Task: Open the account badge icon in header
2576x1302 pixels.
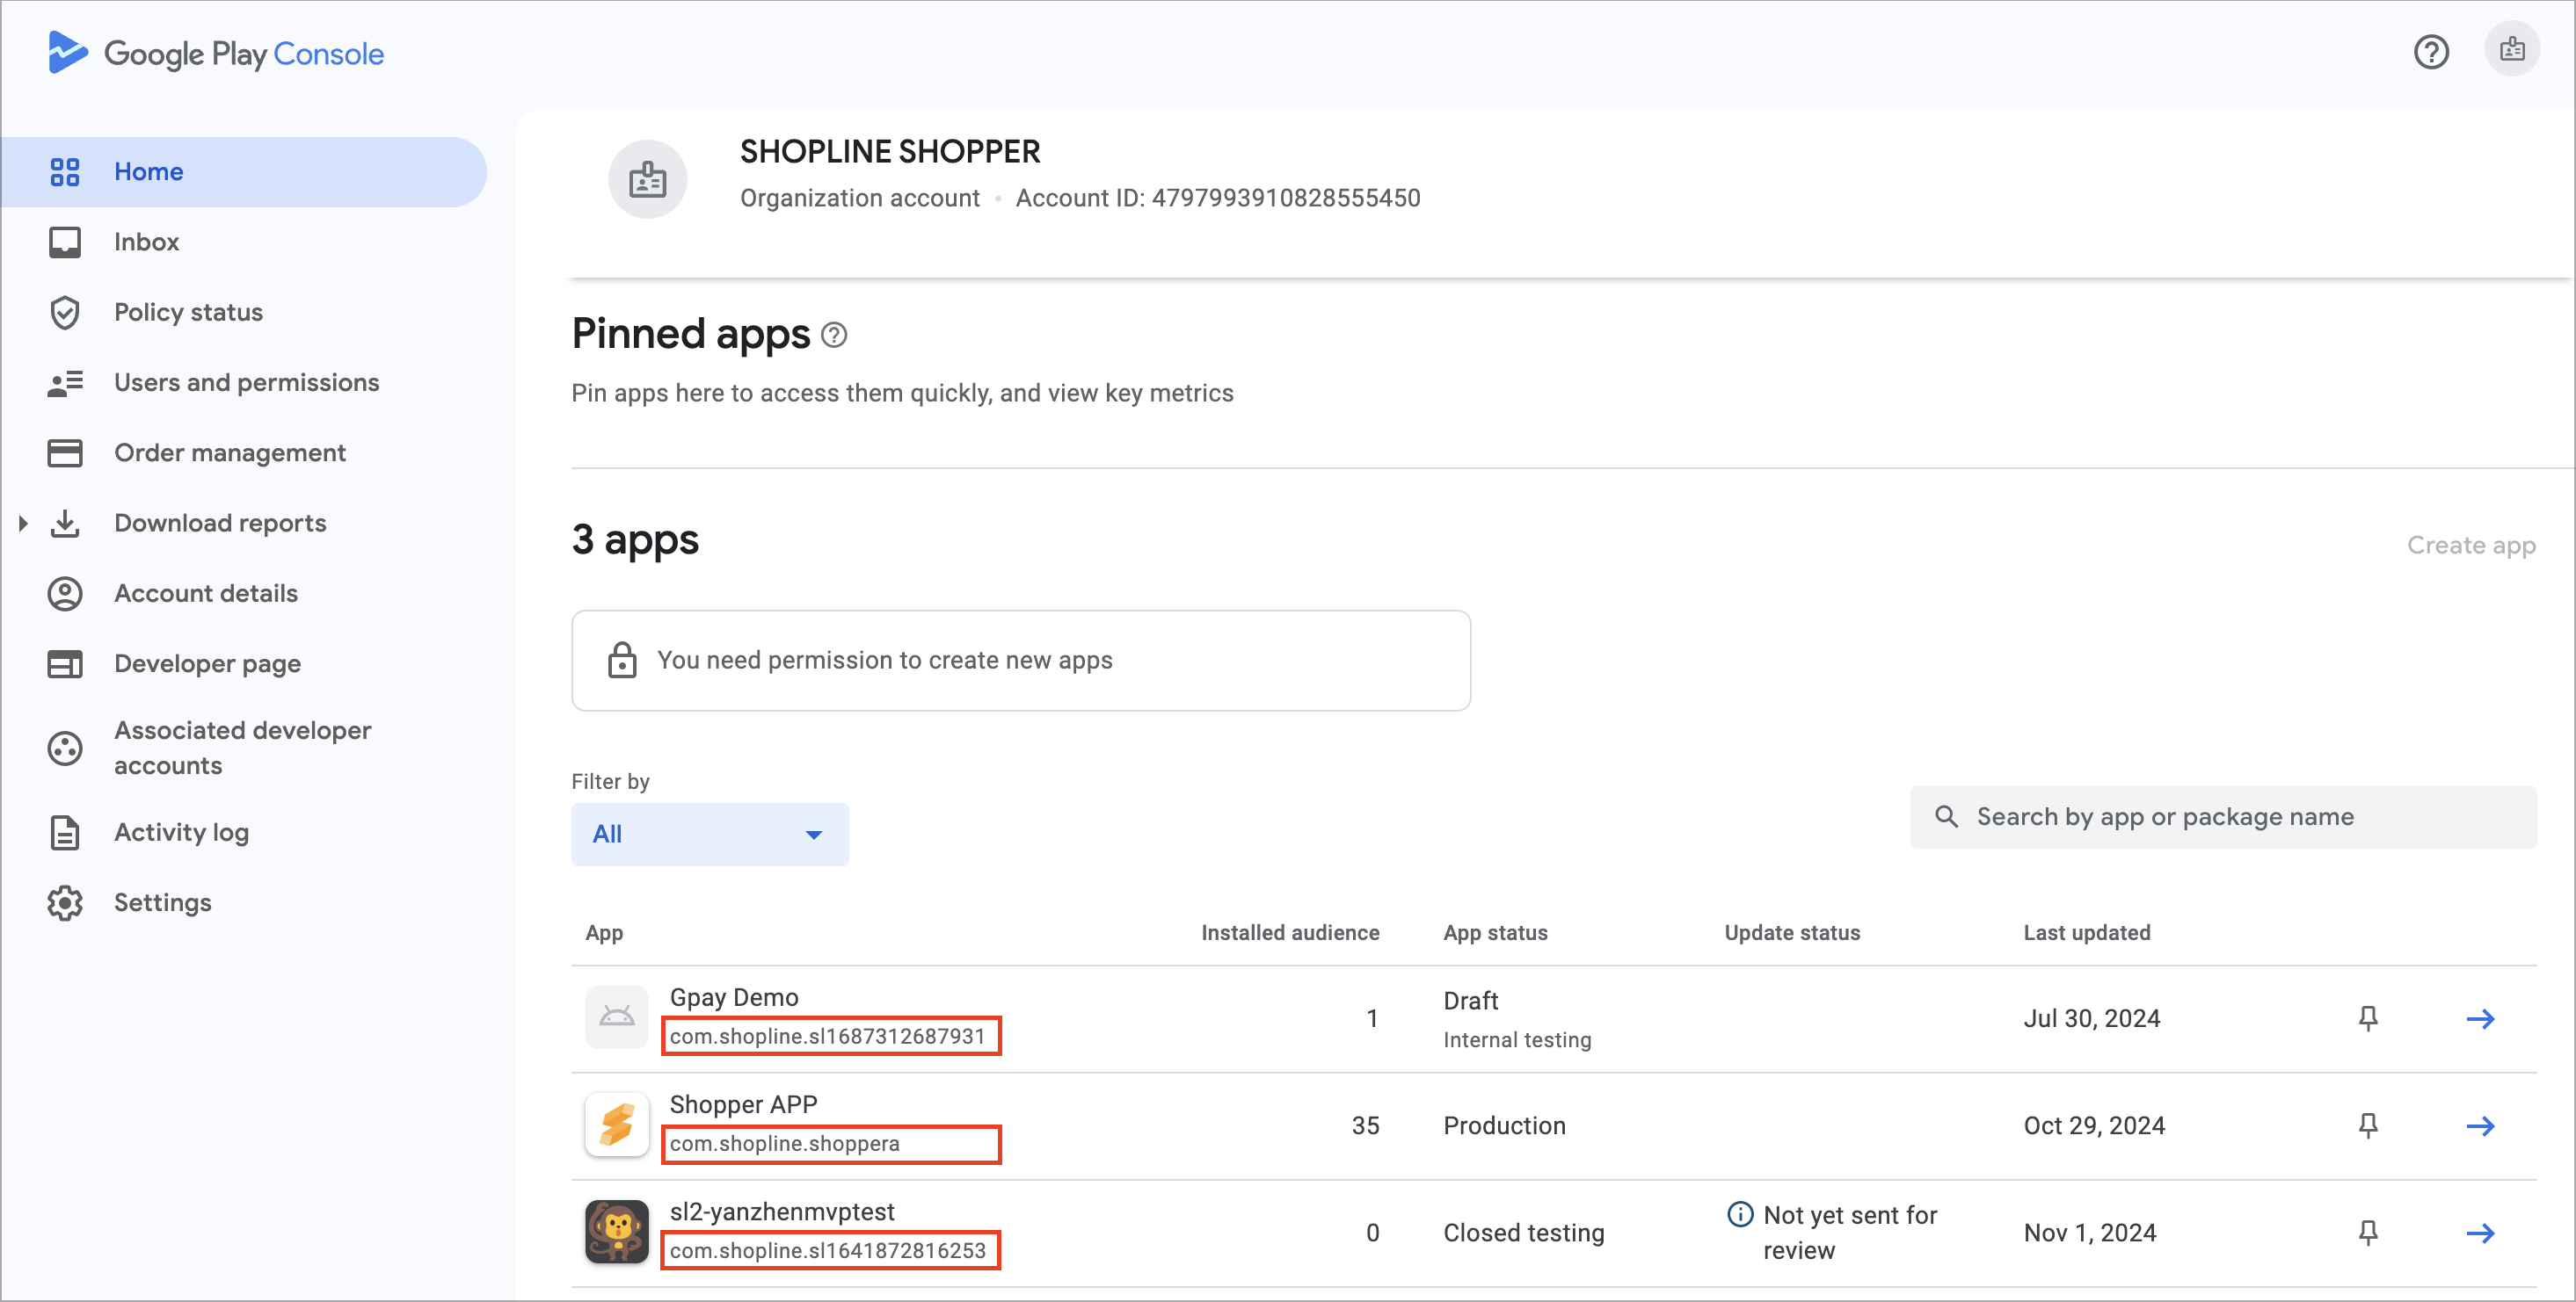Action: coord(2512,49)
